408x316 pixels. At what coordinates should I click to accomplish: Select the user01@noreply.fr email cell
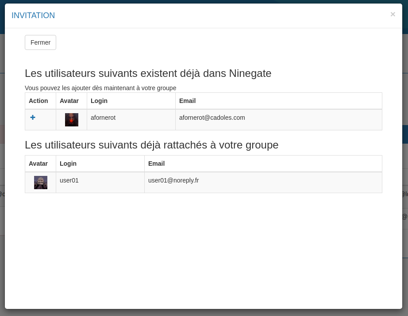(173, 180)
